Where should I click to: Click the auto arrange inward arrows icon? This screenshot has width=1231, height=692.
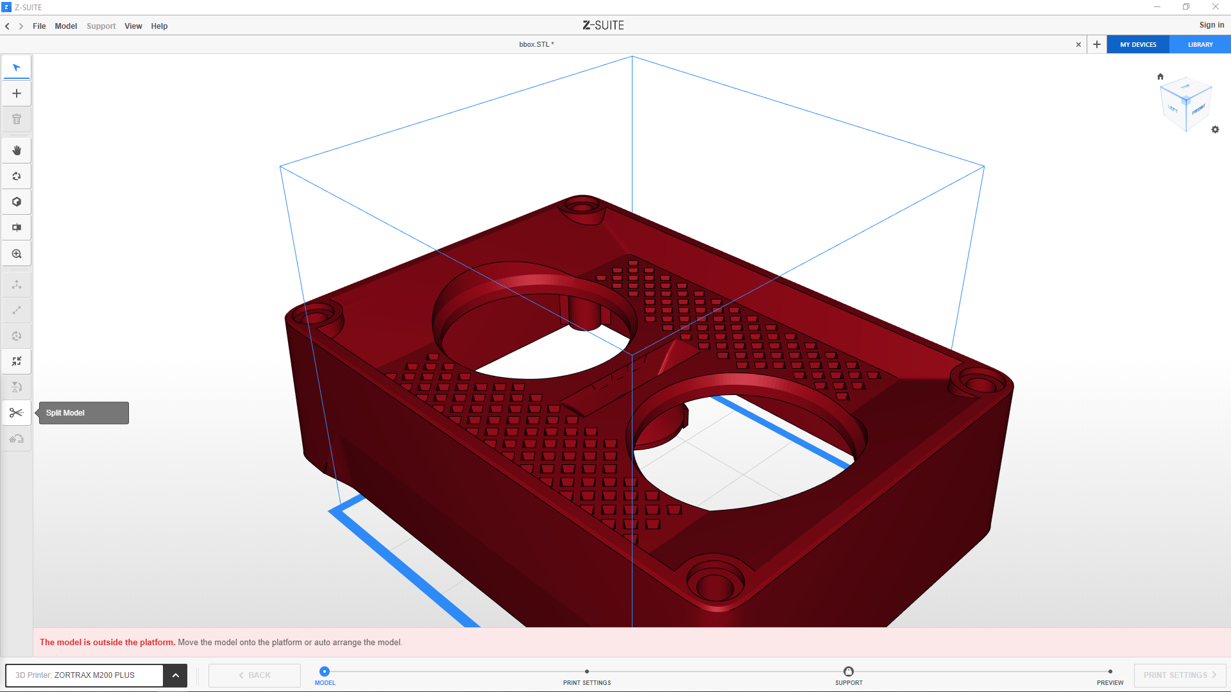[x=17, y=362]
